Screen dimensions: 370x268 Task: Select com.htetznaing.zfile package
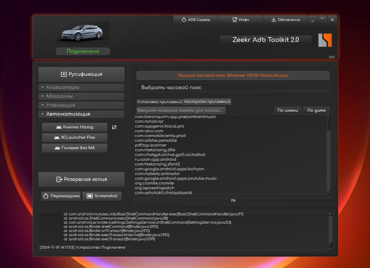[155, 150]
